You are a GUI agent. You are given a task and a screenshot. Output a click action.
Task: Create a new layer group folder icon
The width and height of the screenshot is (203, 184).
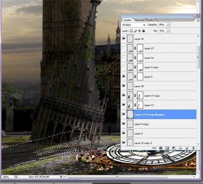click(180, 148)
